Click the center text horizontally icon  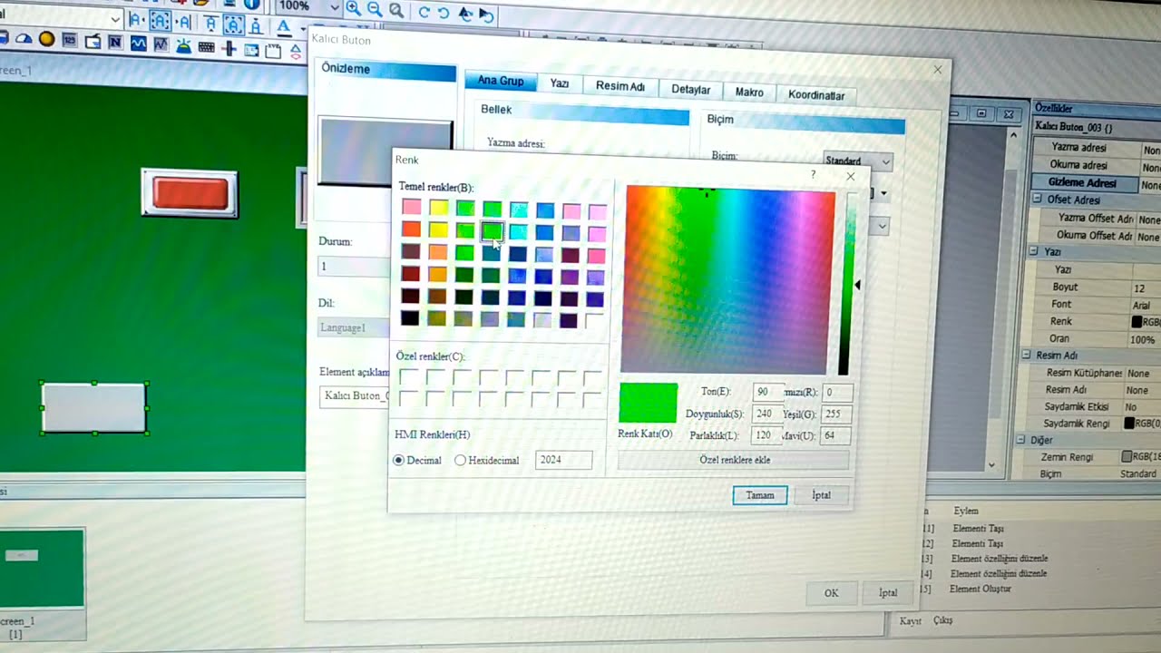click(160, 21)
